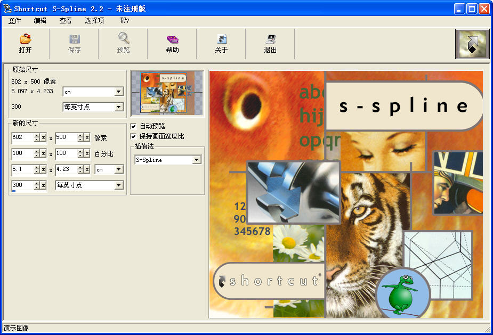
Task: Open the 查看 menu
Action: pyautogui.click(x=66, y=21)
